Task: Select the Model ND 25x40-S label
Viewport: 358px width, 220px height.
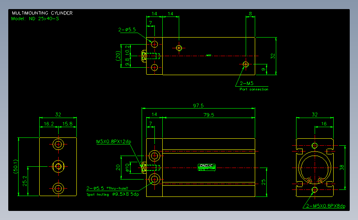Action: (35, 19)
